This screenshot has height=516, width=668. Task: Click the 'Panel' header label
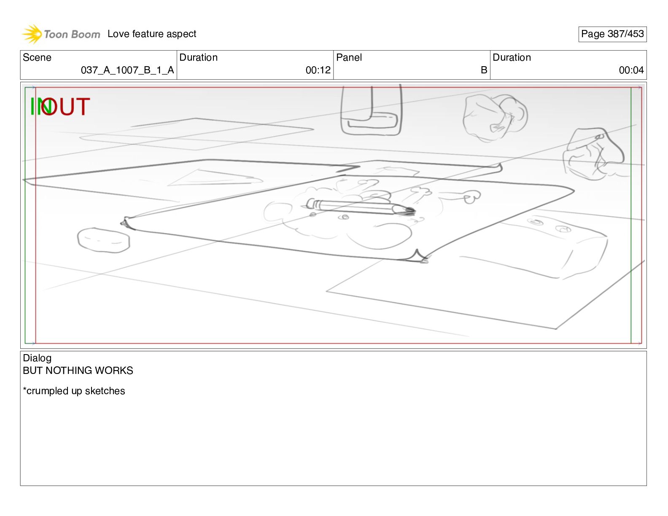pyautogui.click(x=349, y=57)
